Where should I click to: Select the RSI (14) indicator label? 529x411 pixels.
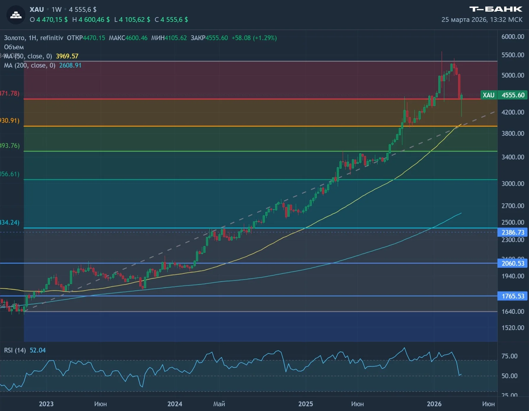click(15, 350)
